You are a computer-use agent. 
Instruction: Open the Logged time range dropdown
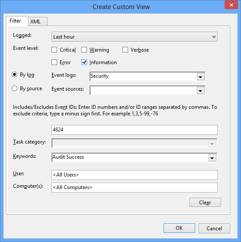[x=135, y=37]
